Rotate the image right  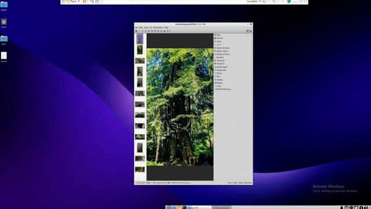221,67
